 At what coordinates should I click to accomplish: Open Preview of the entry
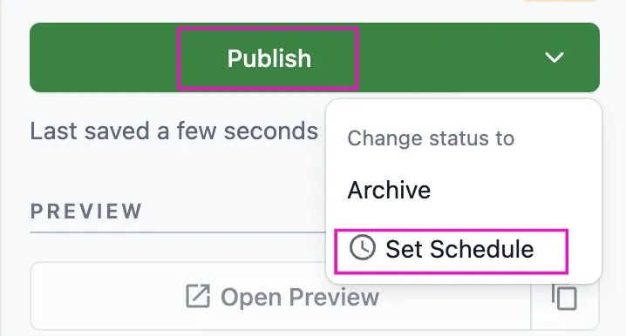(281, 296)
